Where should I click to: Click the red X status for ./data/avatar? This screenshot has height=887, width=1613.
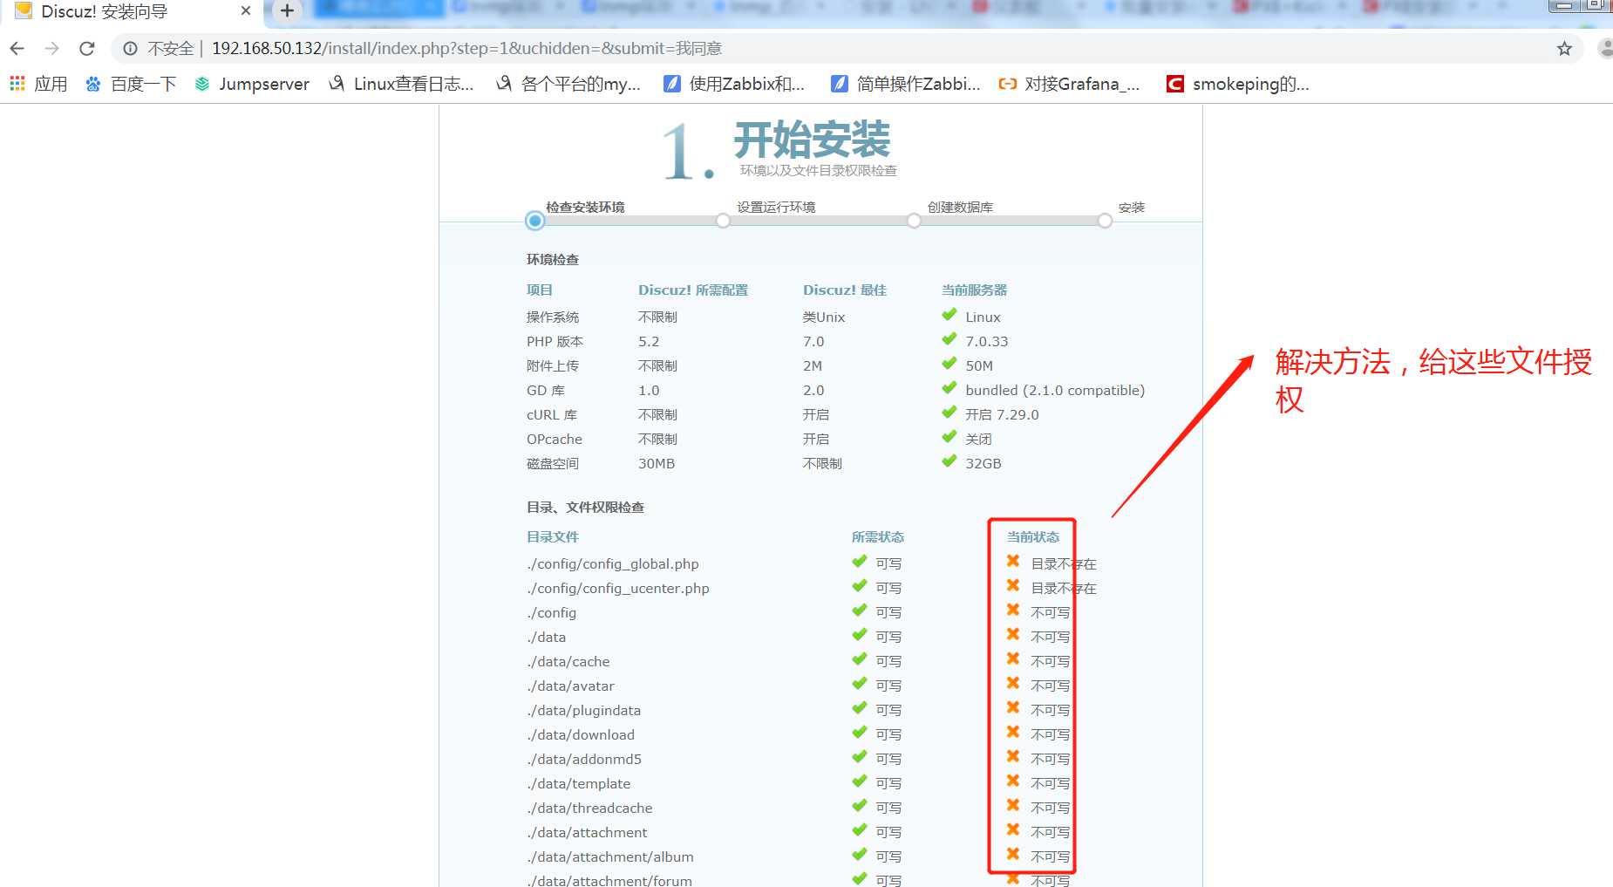tap(1013, 684)
